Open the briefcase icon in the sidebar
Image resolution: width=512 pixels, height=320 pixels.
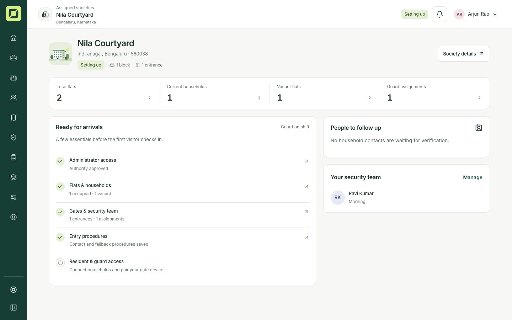14,58
